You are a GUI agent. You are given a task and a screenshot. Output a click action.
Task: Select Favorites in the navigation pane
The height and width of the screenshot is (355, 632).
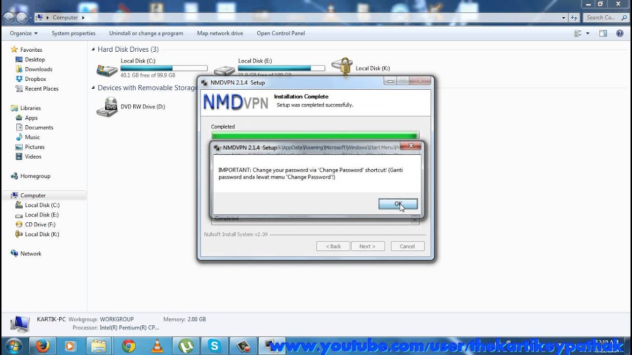(31, 50)
